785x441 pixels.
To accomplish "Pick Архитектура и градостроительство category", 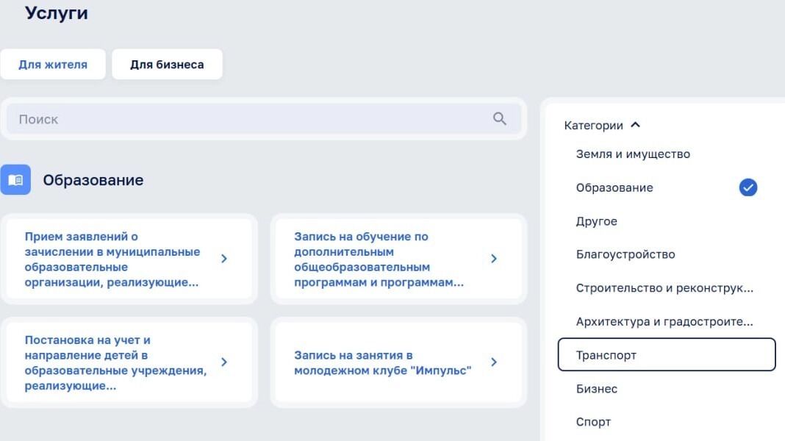I will [x=664, y=322].
